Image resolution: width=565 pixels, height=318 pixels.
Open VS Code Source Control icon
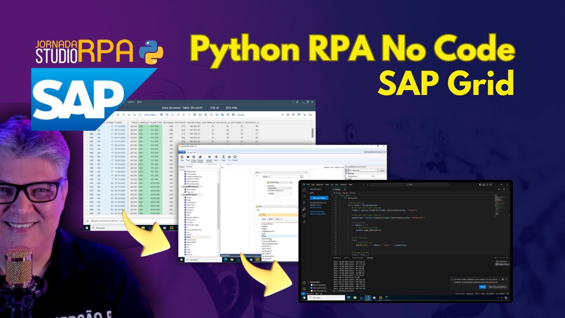coord(304,203)
